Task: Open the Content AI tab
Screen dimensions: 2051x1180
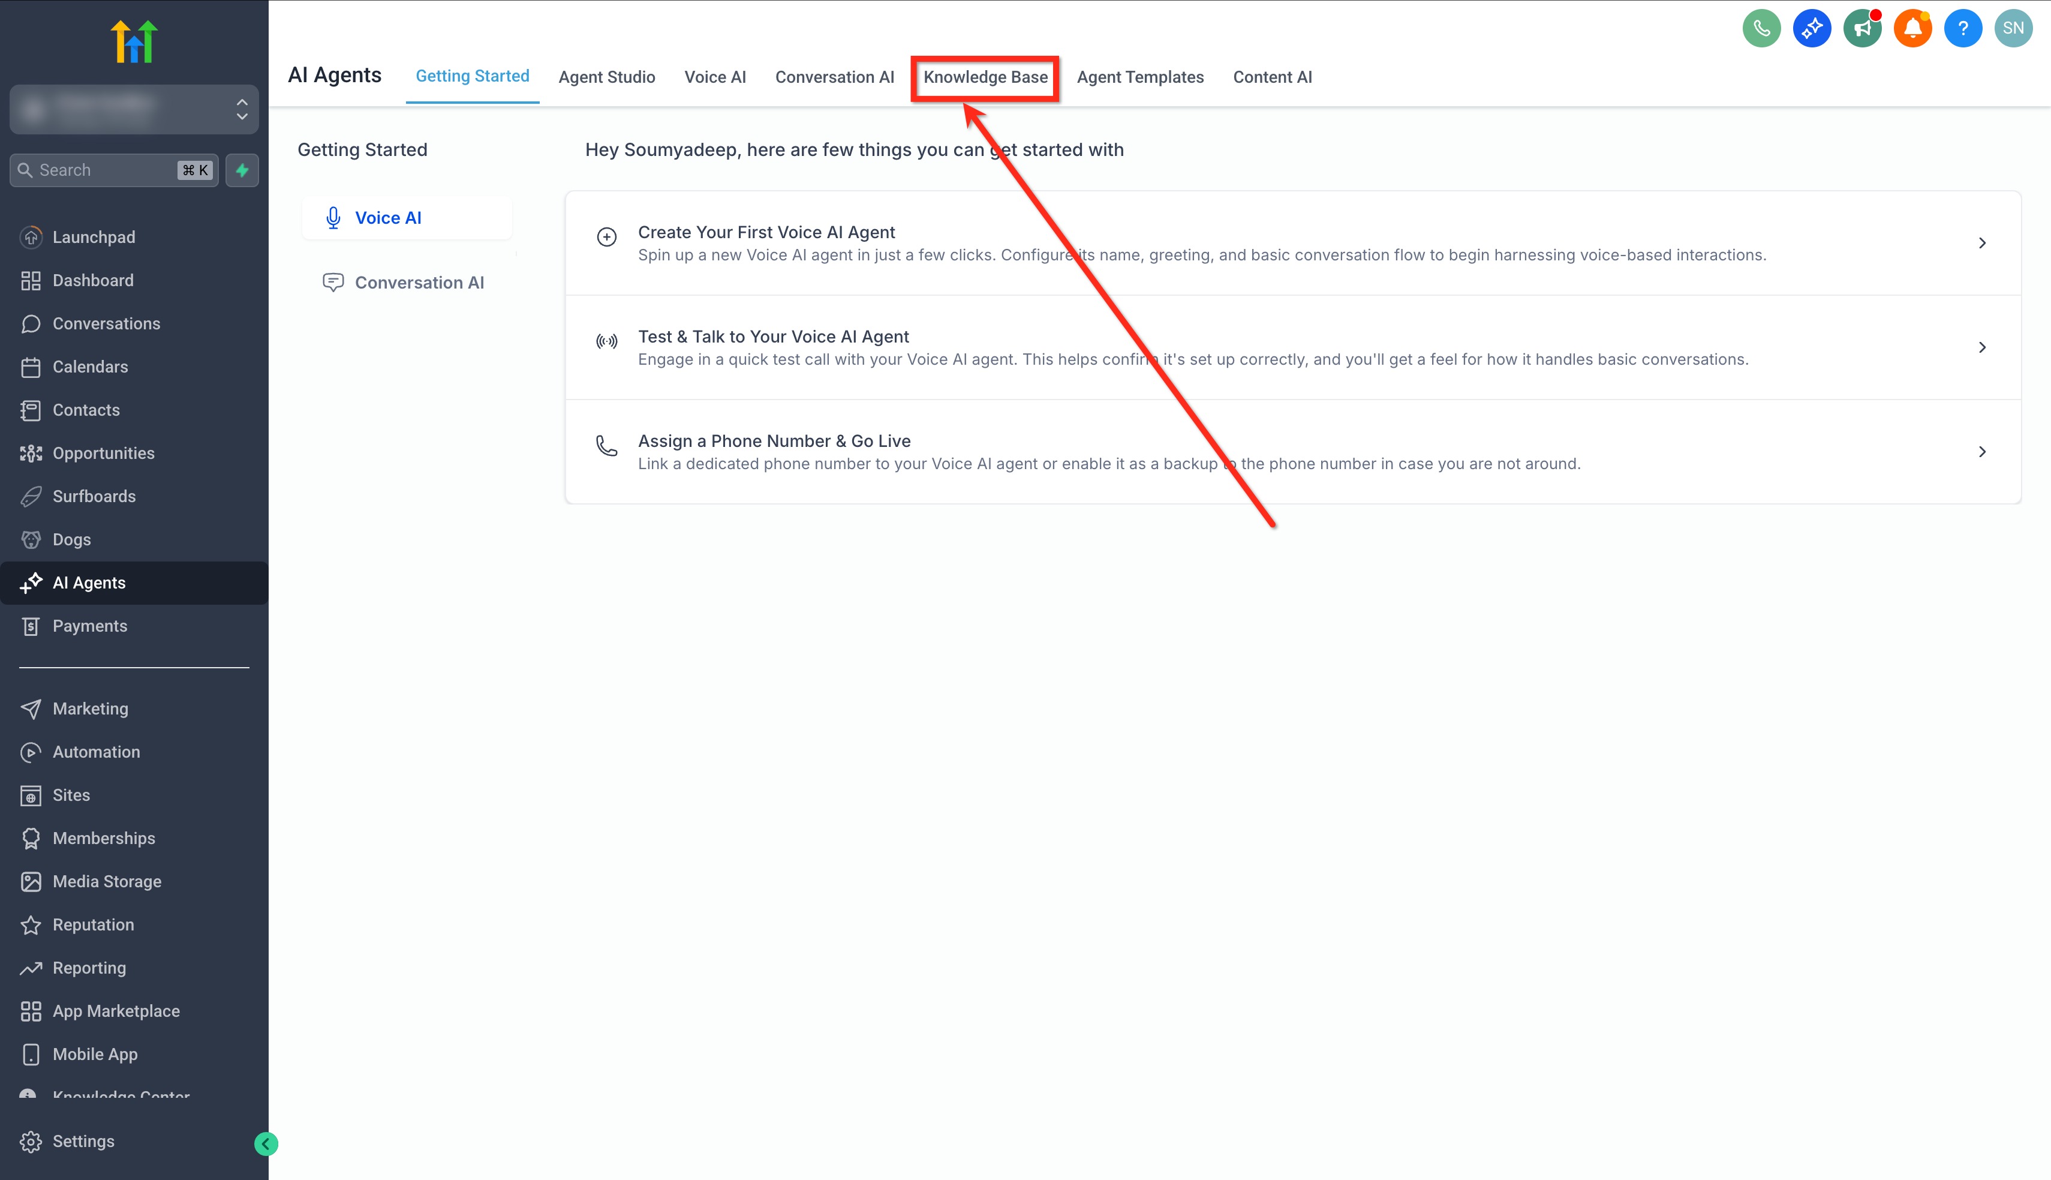Action: (1272, 77)
